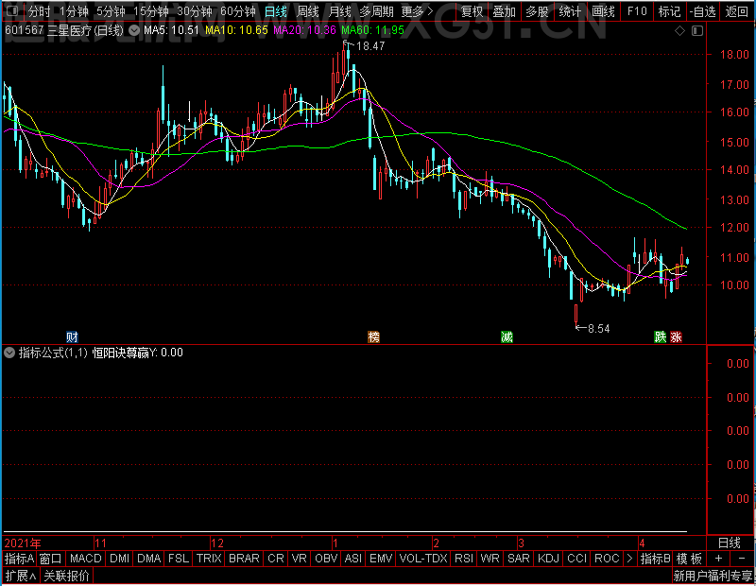Open the 模板 template tab

click(x=689, y=559)
